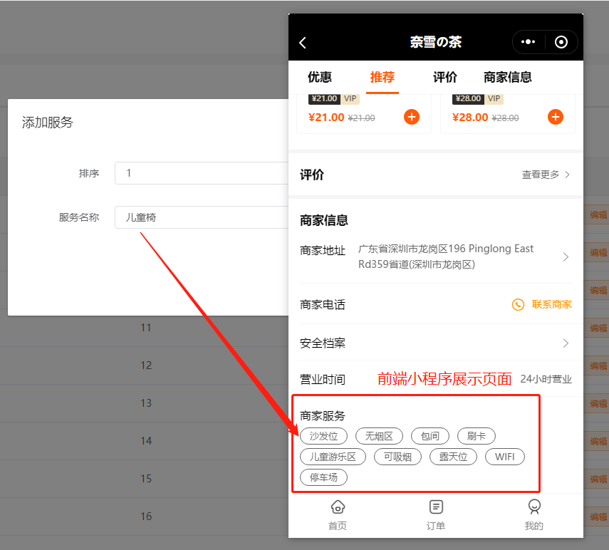Go back using the mini program back arrow
The height and width of the screenshot is (550, 609).
pyautogui.click(x=303, y=42)
